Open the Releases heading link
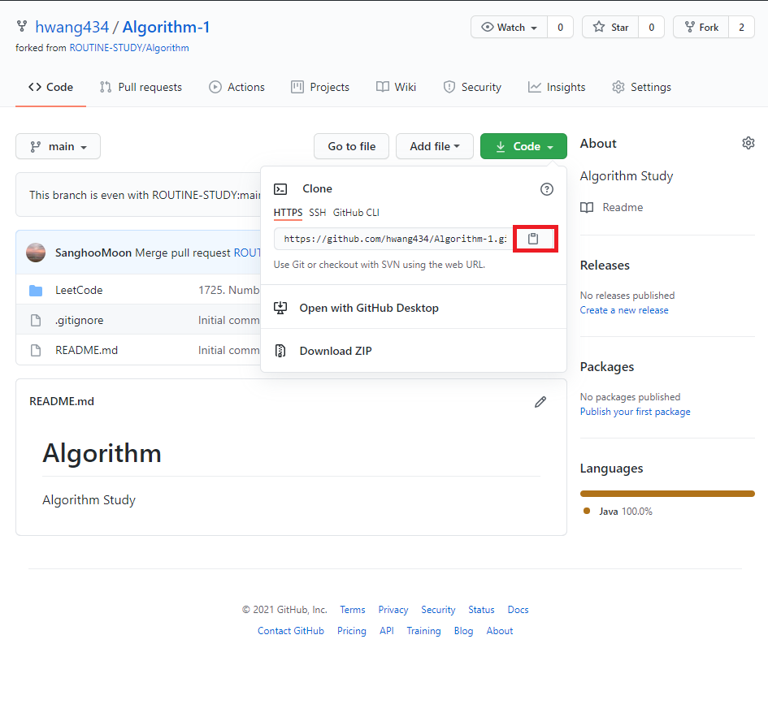 point(605,266)
